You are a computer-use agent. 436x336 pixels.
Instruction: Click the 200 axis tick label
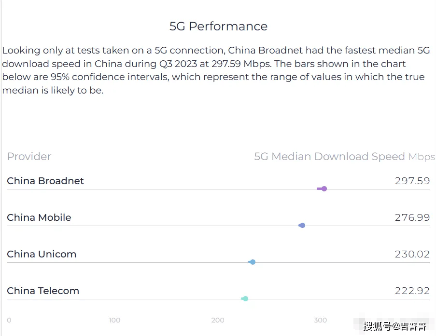pyautogui.click(x=218, y=320)
